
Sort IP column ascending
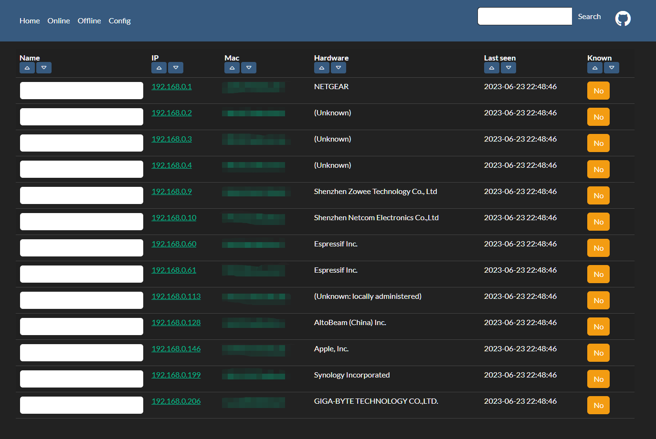tap(159, 68)
